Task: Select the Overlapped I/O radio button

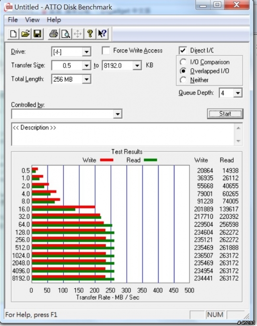Action: (183, 71)
